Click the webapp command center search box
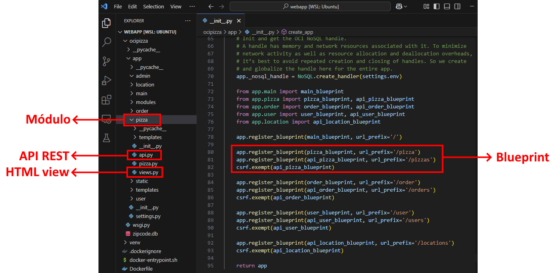555x273 pixels. (x=310, y=6)
